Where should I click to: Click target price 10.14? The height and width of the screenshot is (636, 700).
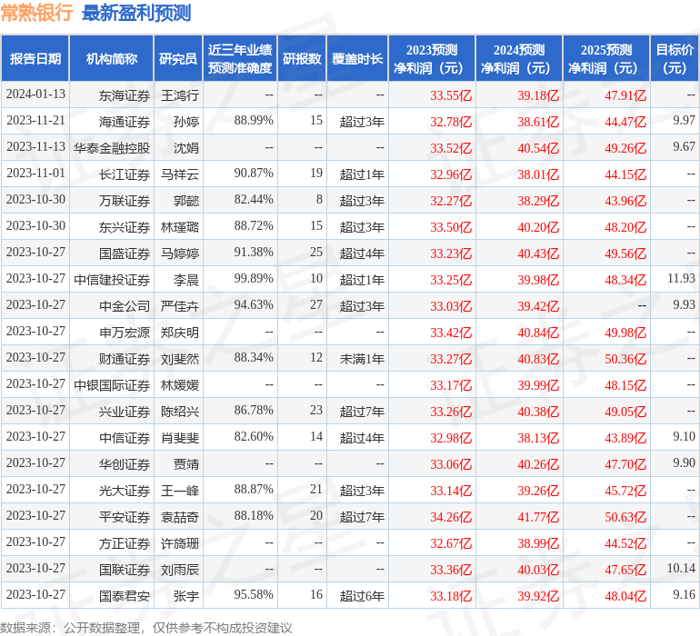[681, 568]
